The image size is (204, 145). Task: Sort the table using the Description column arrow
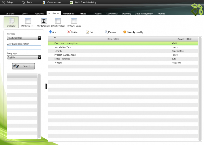55,38
